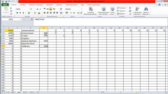
Task: Click the Clear eraser icon
Action: [130, 14]
